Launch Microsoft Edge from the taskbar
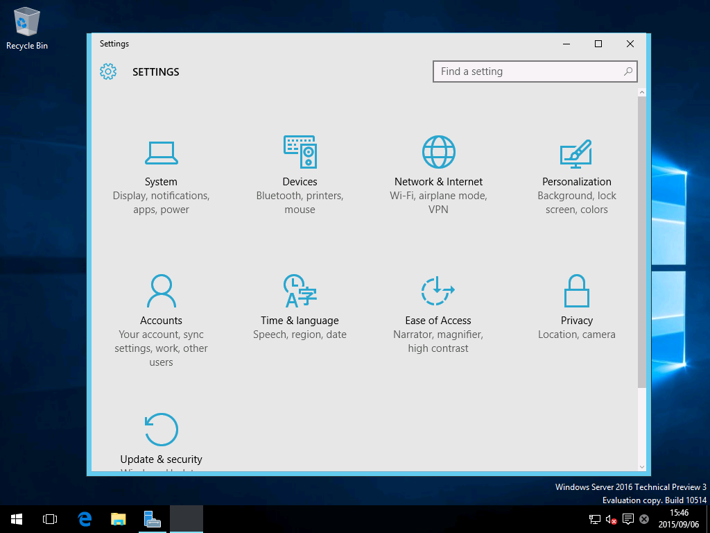The height and width of the screenshot is (533, 710). 85,519
